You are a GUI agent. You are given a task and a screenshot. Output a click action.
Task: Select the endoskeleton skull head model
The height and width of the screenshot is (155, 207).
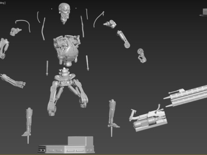(64, 13)
